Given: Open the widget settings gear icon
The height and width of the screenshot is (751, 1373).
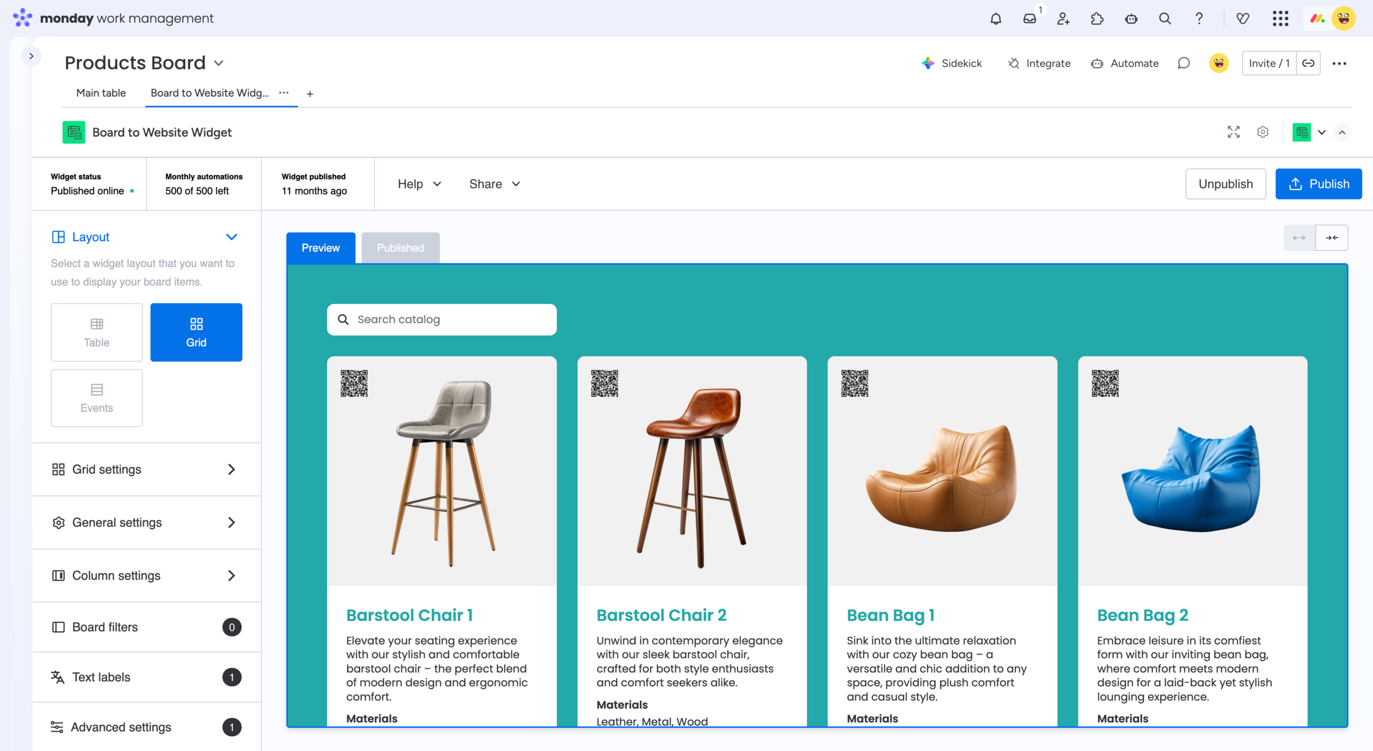Looking at the screenshot, I should click(1263, 132).
